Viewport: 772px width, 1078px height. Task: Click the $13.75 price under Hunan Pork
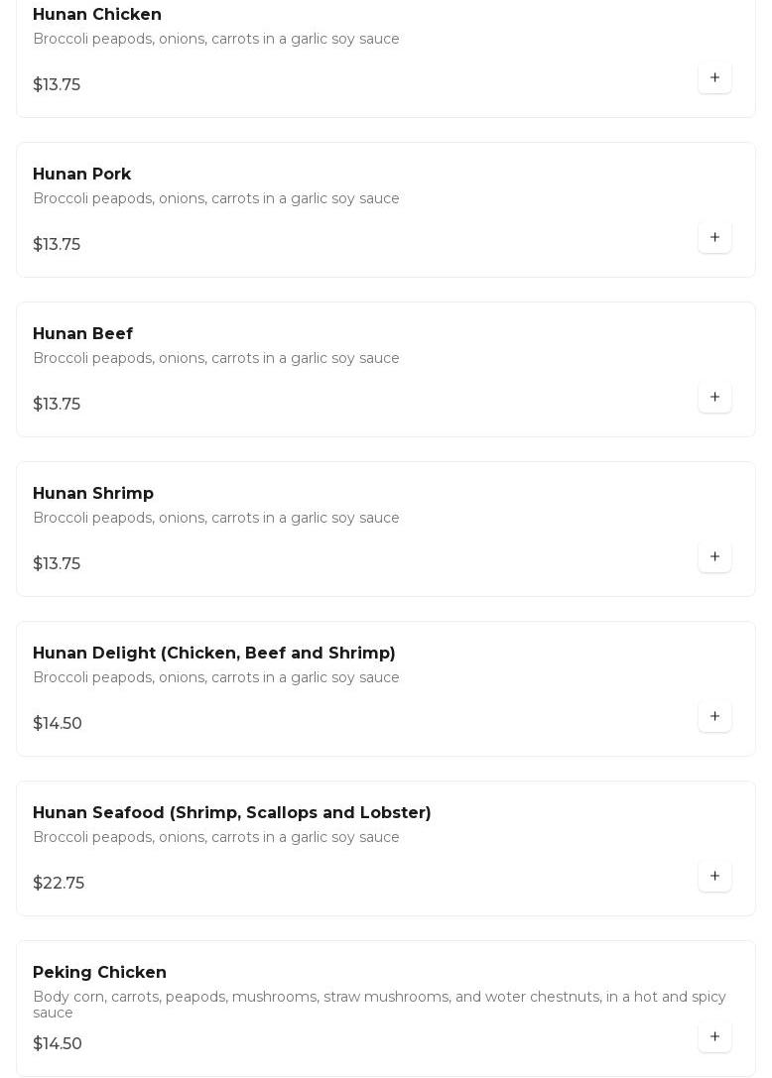57,245
